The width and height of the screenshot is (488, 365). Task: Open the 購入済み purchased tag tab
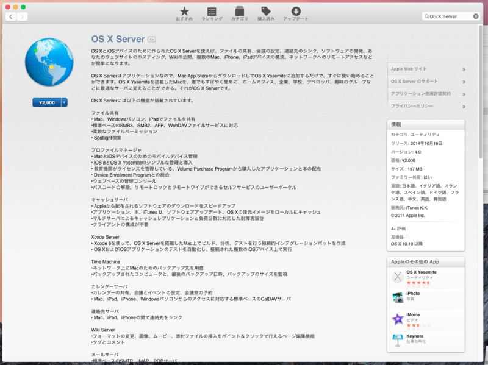point(266,14)
